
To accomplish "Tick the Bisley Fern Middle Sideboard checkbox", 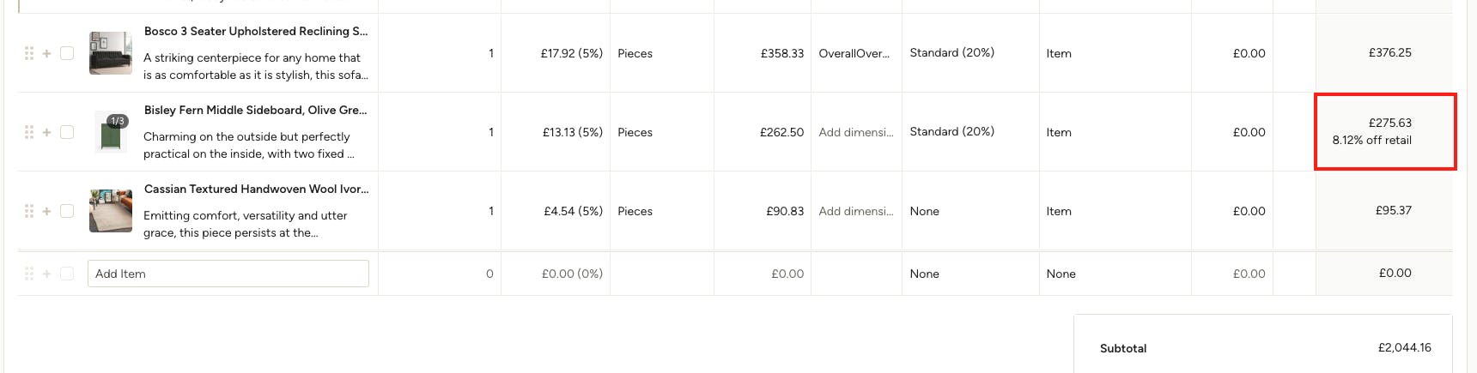I will 67,132.
